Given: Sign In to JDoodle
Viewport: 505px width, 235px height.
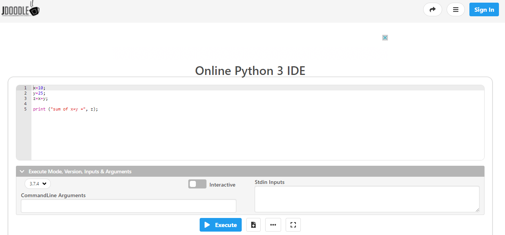Looking at the screenshot, I should pyautogui.click(x=484, y=9).
